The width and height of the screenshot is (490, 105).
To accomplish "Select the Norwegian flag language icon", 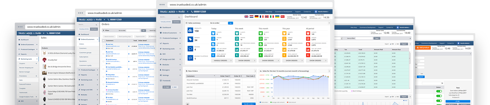I will [267, 17].
